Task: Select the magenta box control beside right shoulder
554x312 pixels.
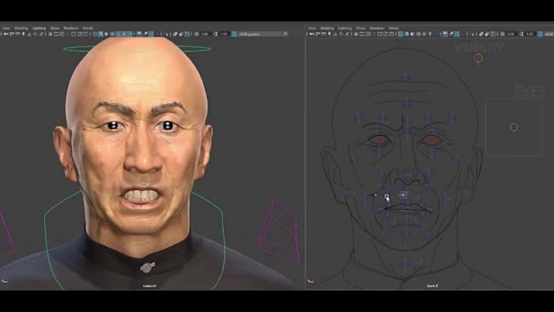Action: click(279, 231)
